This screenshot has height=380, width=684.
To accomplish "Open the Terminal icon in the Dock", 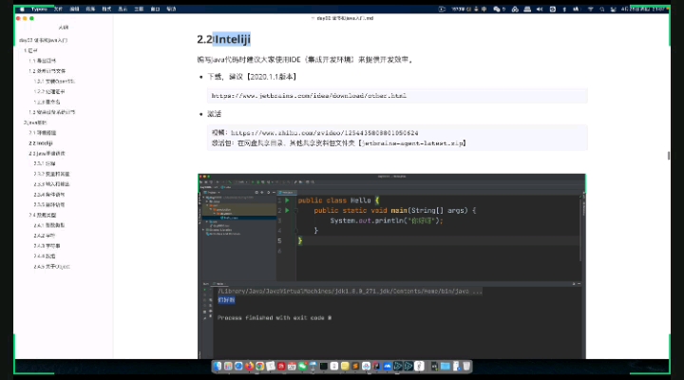I will pos(324,366).
